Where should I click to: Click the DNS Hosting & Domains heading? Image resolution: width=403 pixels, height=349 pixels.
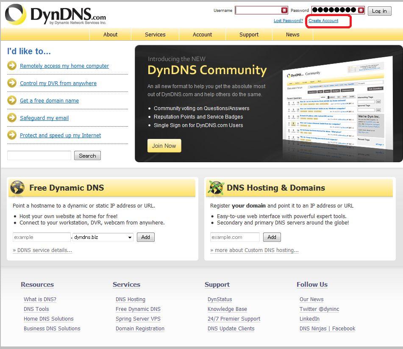(x=276, y=188)
